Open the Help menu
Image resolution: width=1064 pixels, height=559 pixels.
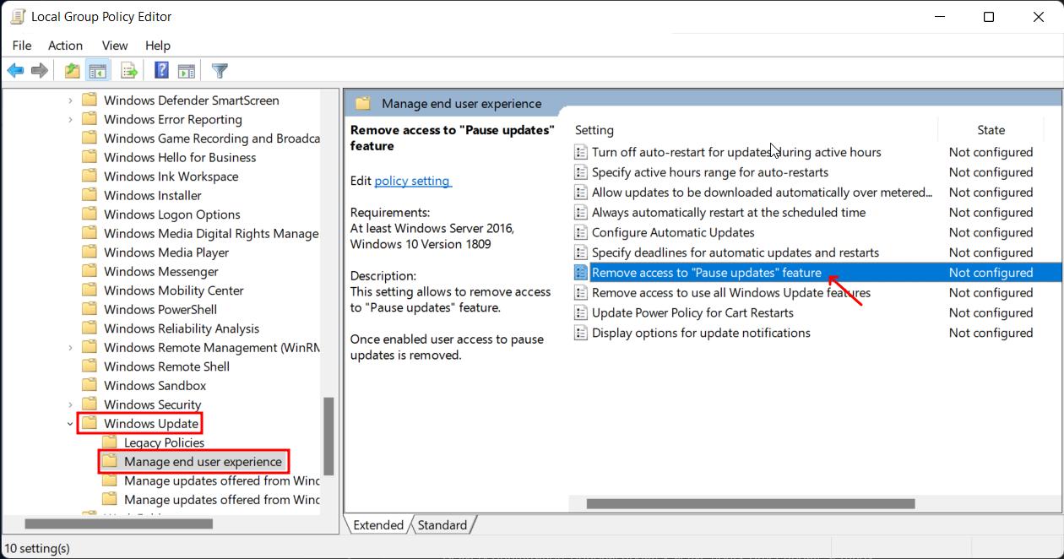coord(158,46)
